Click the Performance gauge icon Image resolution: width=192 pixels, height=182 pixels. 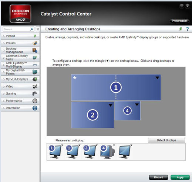(35, 101)
